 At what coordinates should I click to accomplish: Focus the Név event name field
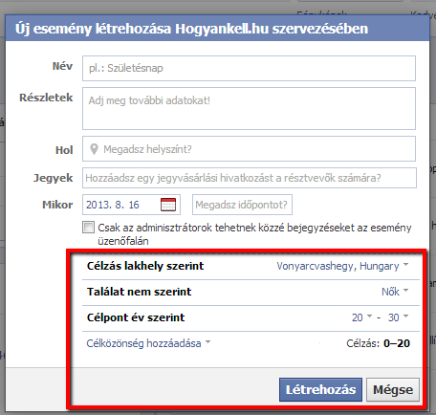tap(249, 68)
